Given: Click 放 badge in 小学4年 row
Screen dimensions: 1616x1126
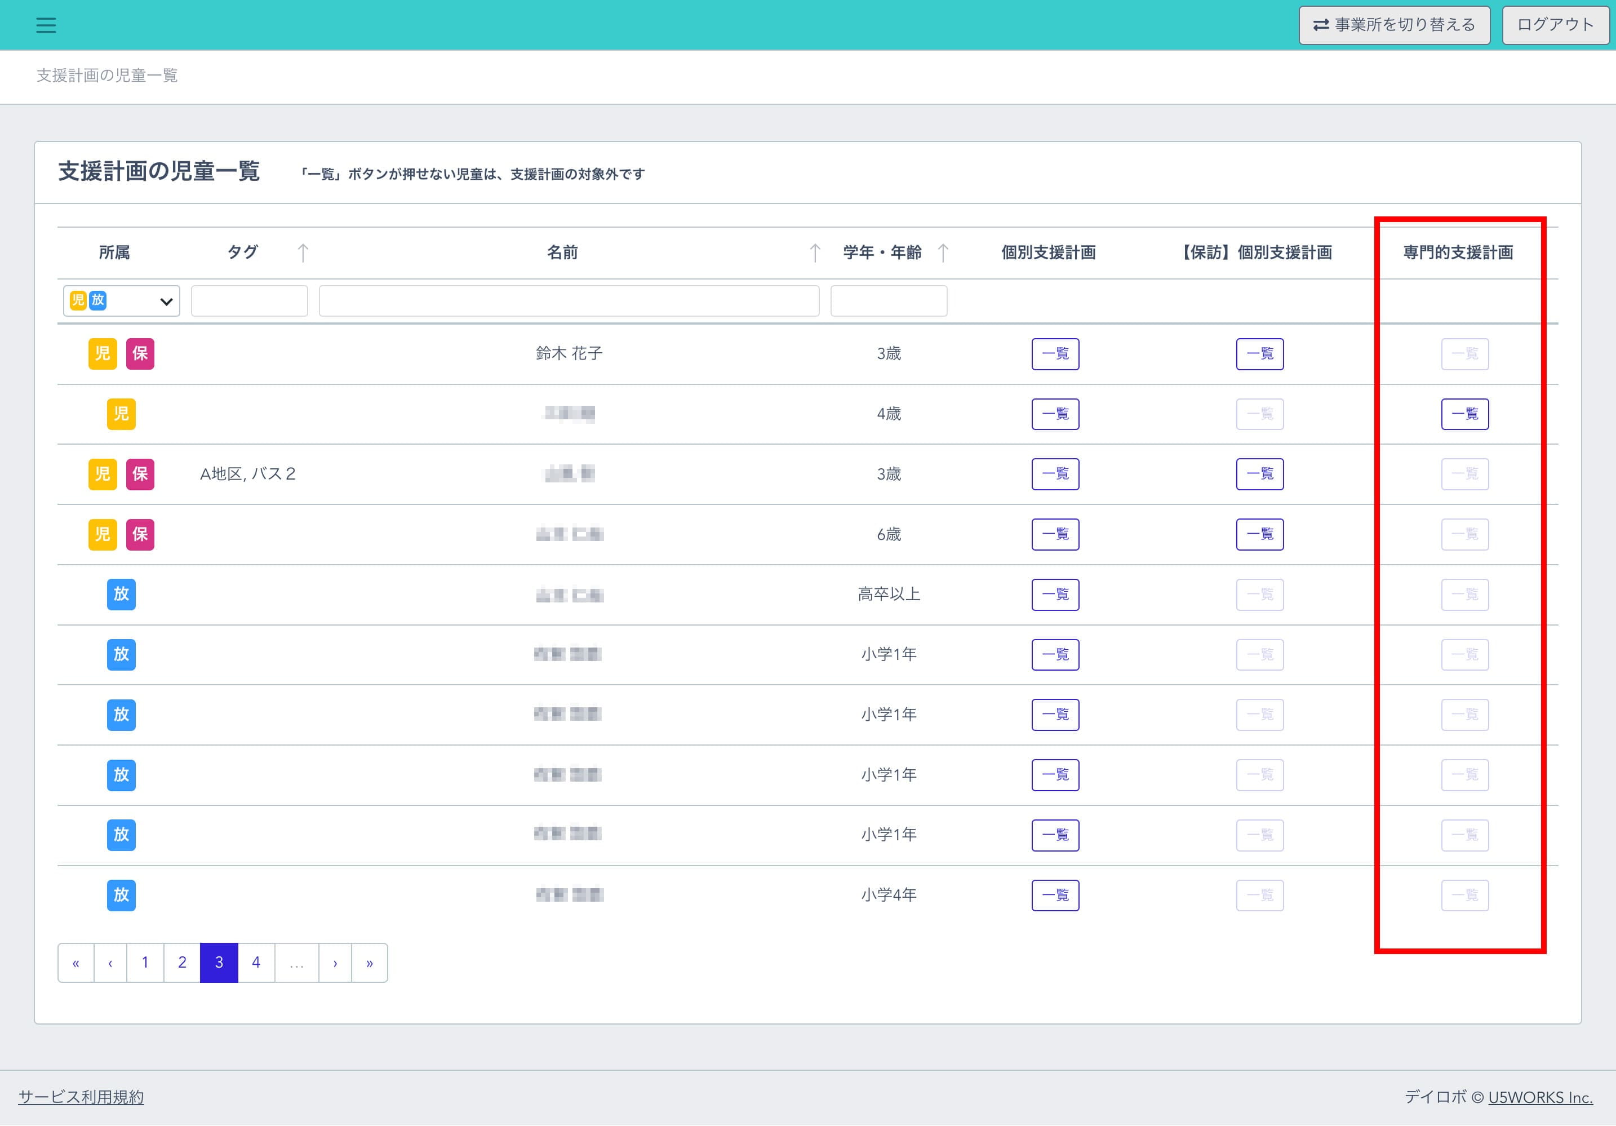Looking at the screenshot, I should [121, 895].
